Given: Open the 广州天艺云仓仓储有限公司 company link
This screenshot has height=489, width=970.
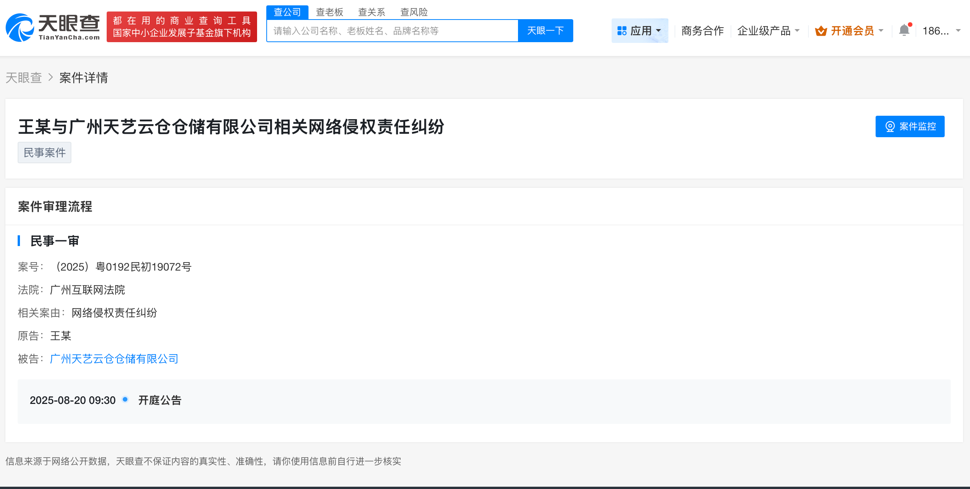Looking at the screenshot, I should [x=114, y=359].
